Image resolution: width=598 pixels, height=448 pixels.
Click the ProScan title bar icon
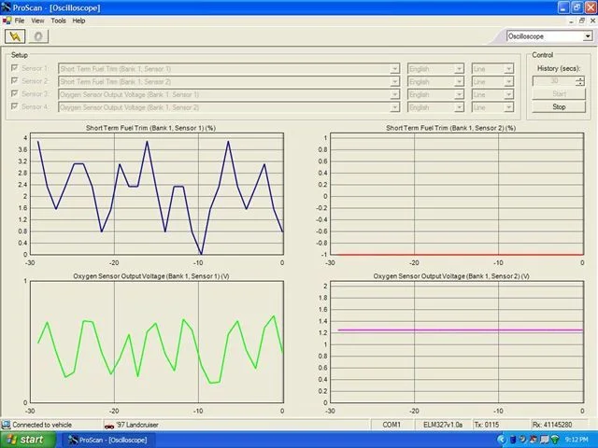[x=6, y=7]
